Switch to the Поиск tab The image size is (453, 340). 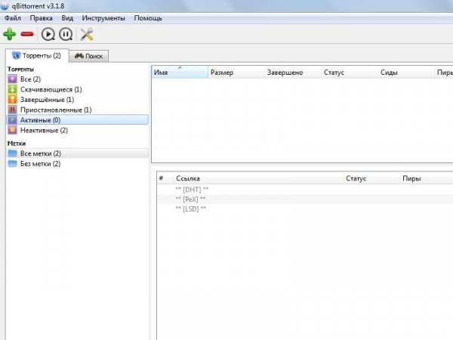(x=89, y=56)
